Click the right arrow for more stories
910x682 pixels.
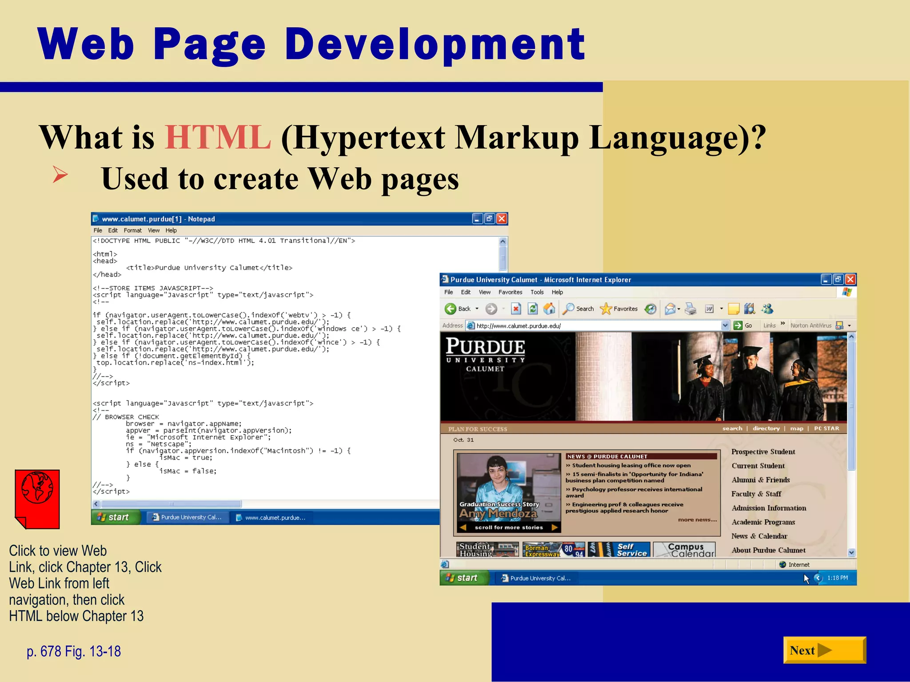point(554,527)
